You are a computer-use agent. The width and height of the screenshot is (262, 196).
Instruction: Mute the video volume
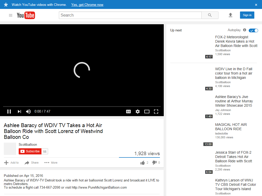click(x=28, y=112)
